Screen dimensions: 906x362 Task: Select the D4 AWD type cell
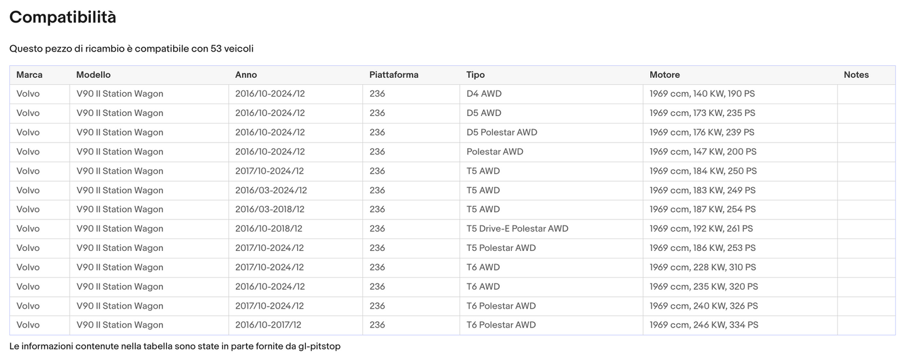(x=484, y=94)
